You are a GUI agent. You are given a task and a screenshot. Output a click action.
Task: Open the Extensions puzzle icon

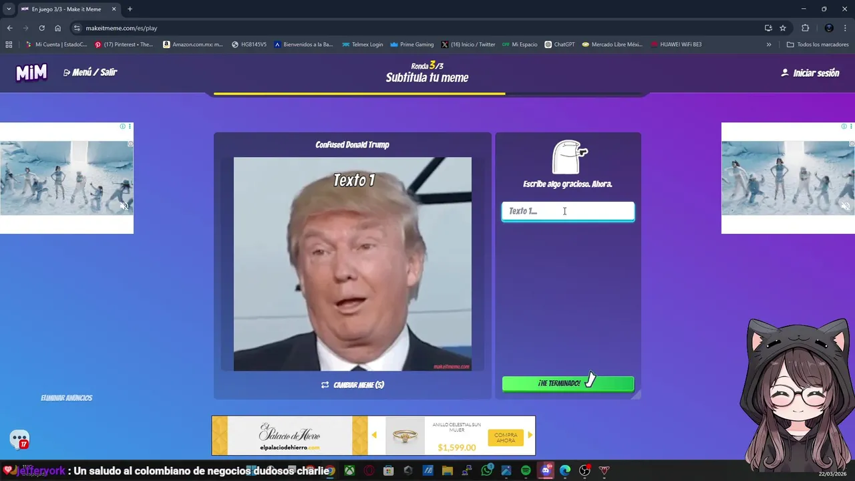pos(805,28)
